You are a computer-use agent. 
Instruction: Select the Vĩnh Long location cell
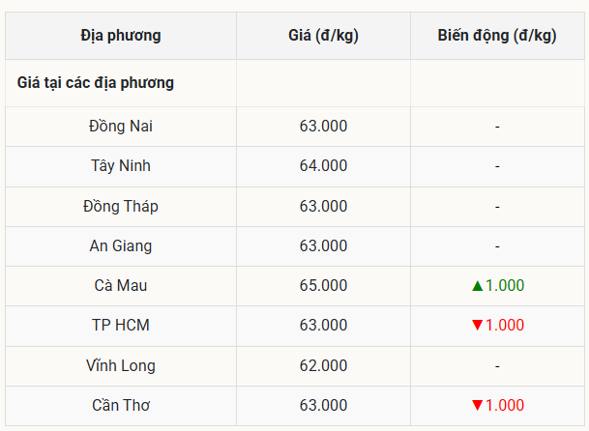pos(121,365)
